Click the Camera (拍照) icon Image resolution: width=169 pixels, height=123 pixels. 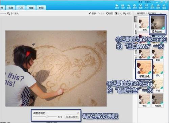(158, 6)
